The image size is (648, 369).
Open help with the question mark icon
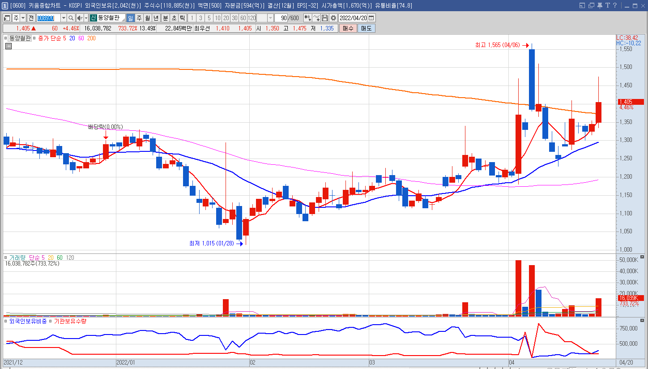pyautogui.click(x=615, y=5)
